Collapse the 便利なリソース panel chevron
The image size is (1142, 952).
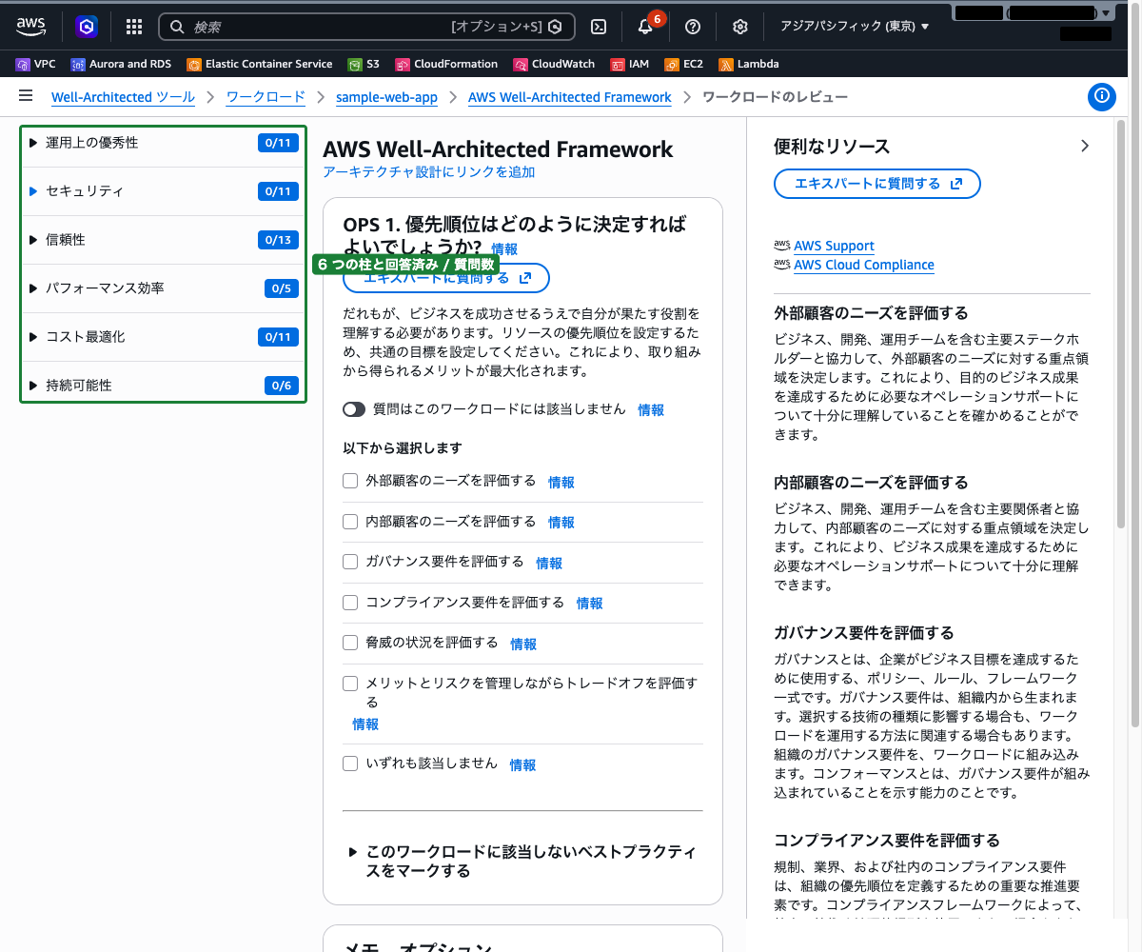tap(1085, 146)
